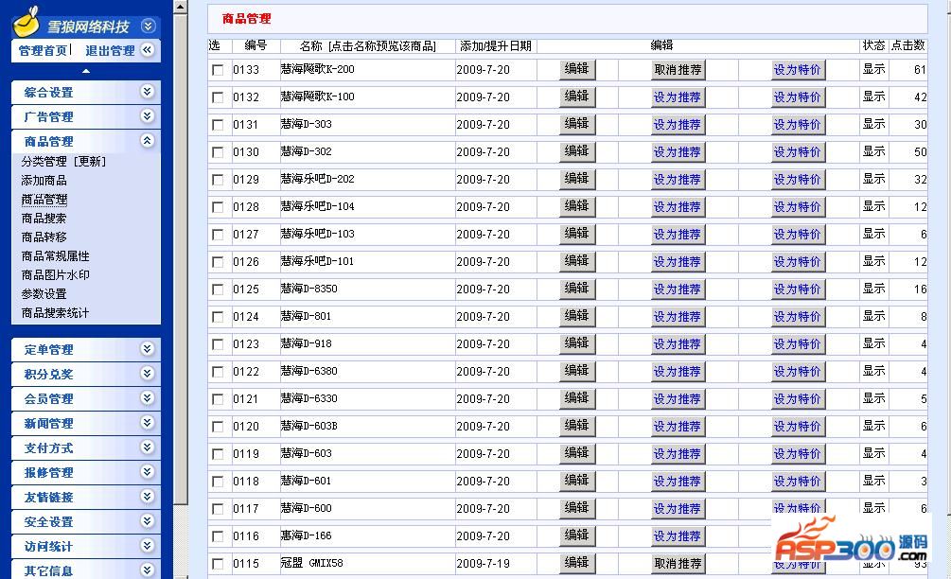The image size is (951, 579).
Task: Open 商品转移 menu item
Action: point(44,237)
